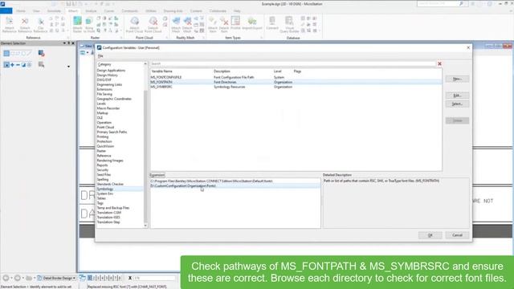Screen dimensions: 514x289
Task: Click the Select... button
Action: (x=457, y=104)
